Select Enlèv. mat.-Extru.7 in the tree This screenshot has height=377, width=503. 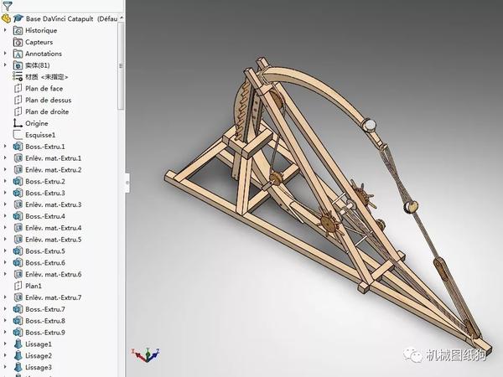(x=54, y=297)
